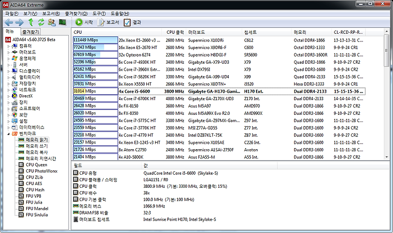The image size is (393, 233).
Task: Expand the 멀티미디어 tree node
Action: pos(9,77)
